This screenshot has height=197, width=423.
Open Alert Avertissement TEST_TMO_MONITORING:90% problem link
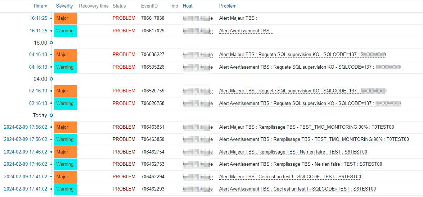[x=314, y=139]
